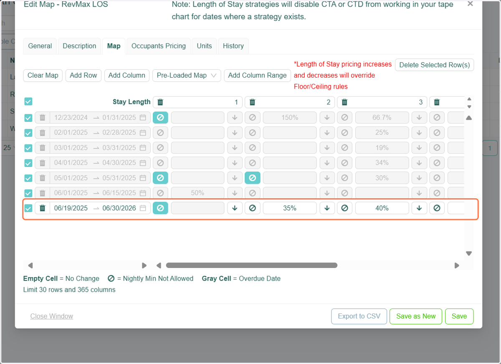The image size is (501, 364).
Task: Delete the 04/01/2025 row with trash icon
Action: pyautogui.click(x=42, y=163)
